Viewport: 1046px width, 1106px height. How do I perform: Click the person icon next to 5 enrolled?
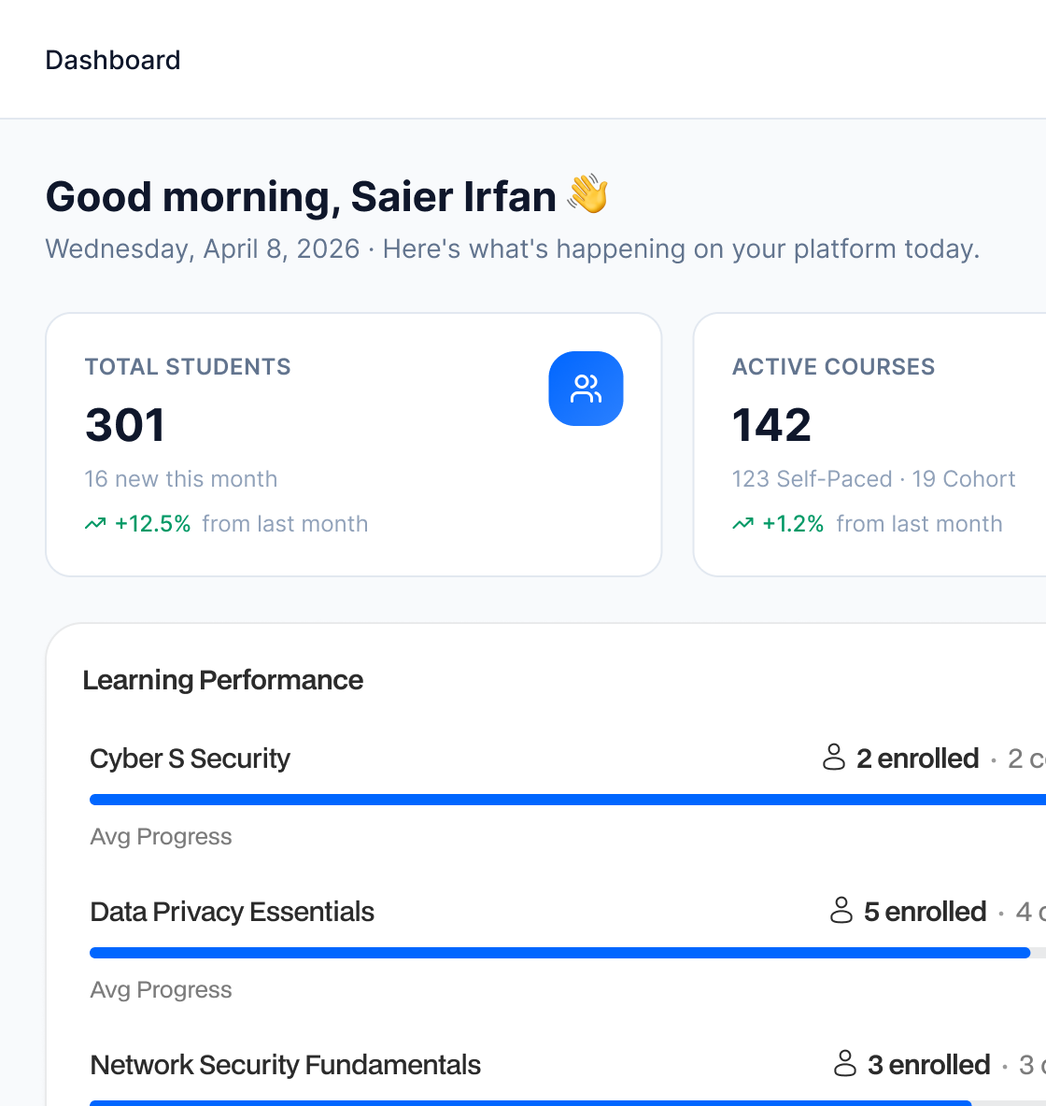pyautogui.click(x=841, y=911)
